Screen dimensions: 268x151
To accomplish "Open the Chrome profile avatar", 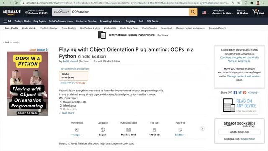I will tap(258, 3).
